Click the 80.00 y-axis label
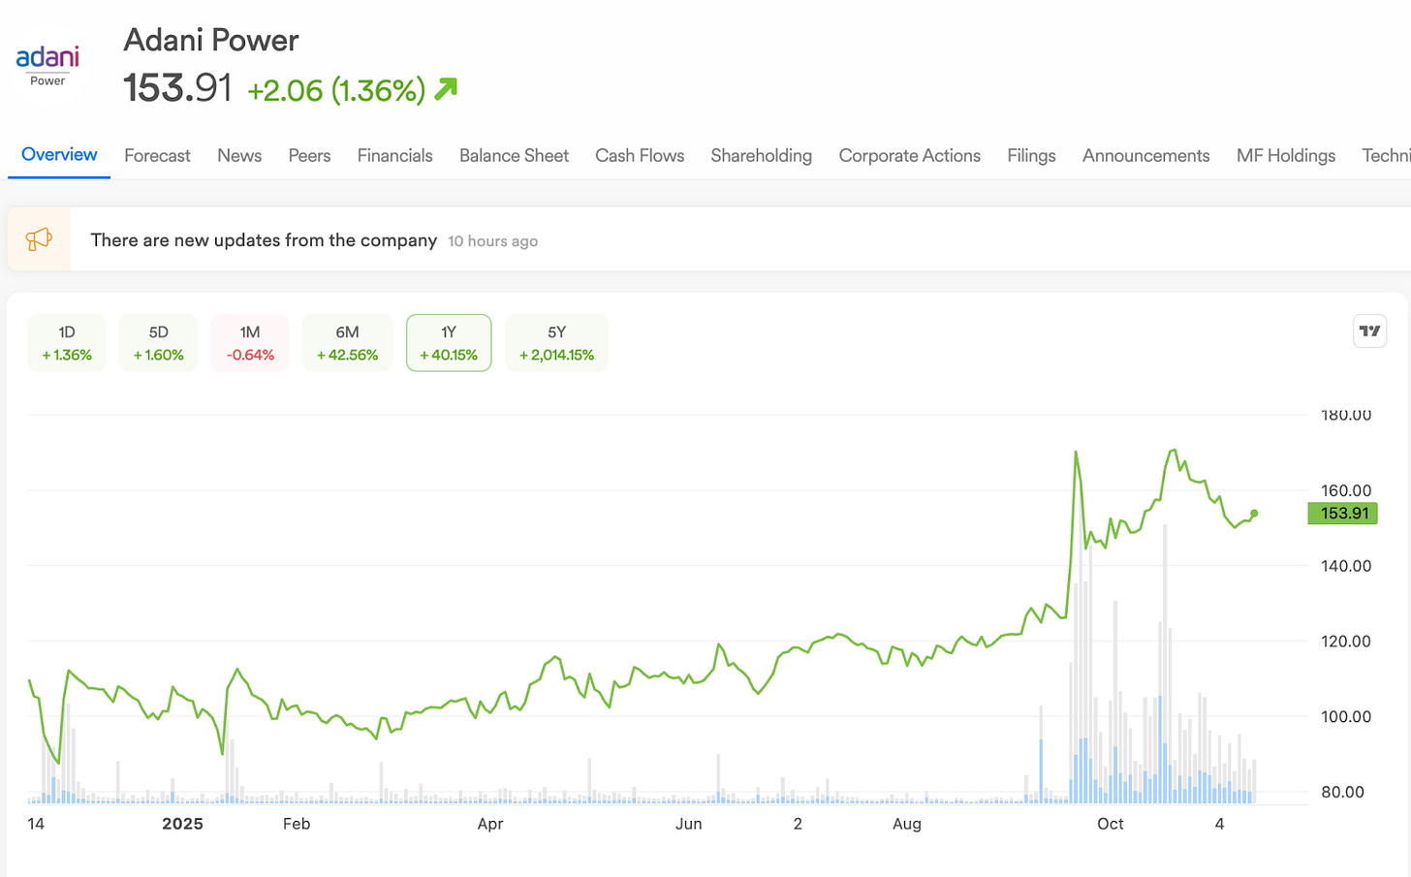The image size is (1411, 877). (1343, 793)
